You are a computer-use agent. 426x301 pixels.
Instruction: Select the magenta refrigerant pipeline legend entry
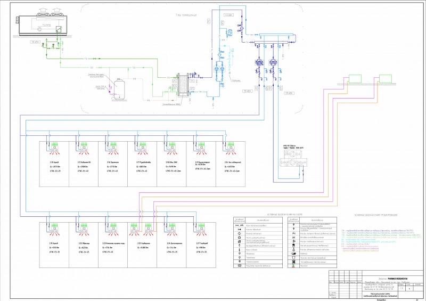360,248
